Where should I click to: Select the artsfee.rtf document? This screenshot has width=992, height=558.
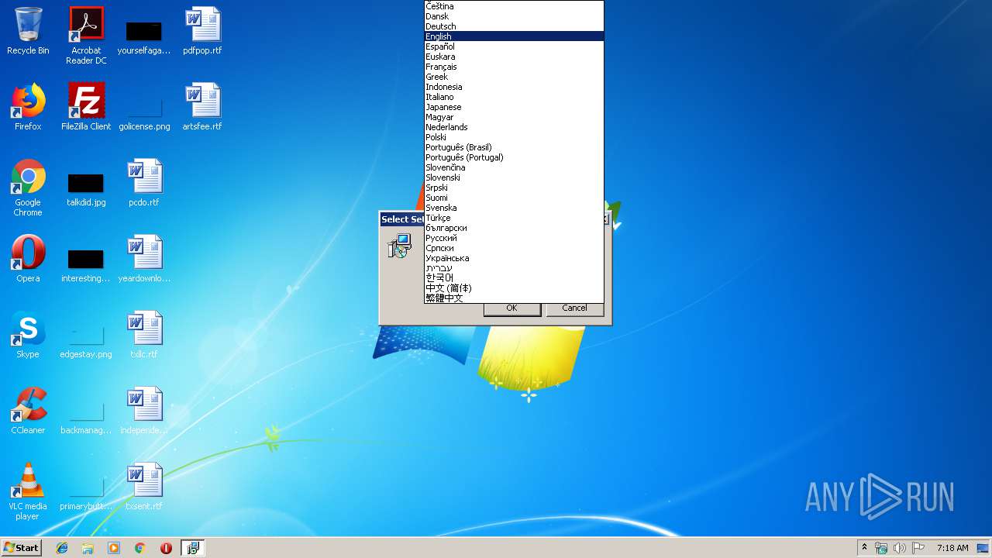point(202,107)
